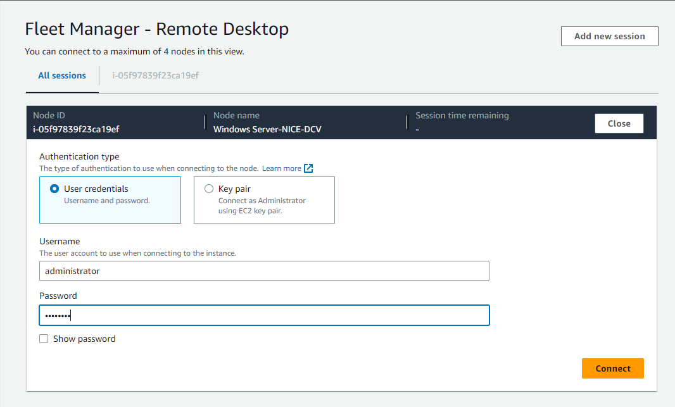Click the Connect button
The width and height of the screenshot is (675, 407).
(x=612, y=368)
